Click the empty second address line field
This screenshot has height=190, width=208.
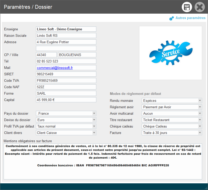pos(66,48)
